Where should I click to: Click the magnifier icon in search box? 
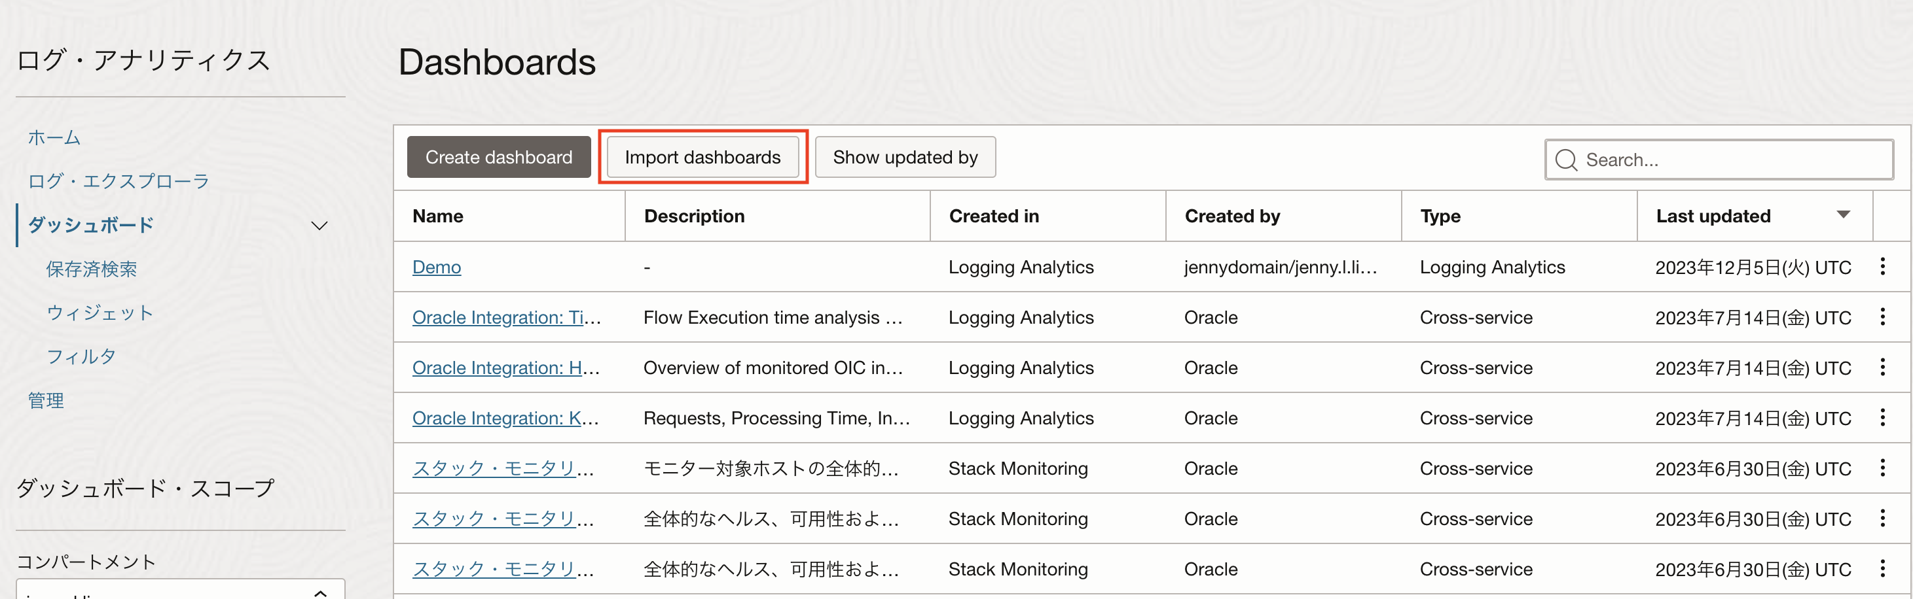coord(1565,160)
